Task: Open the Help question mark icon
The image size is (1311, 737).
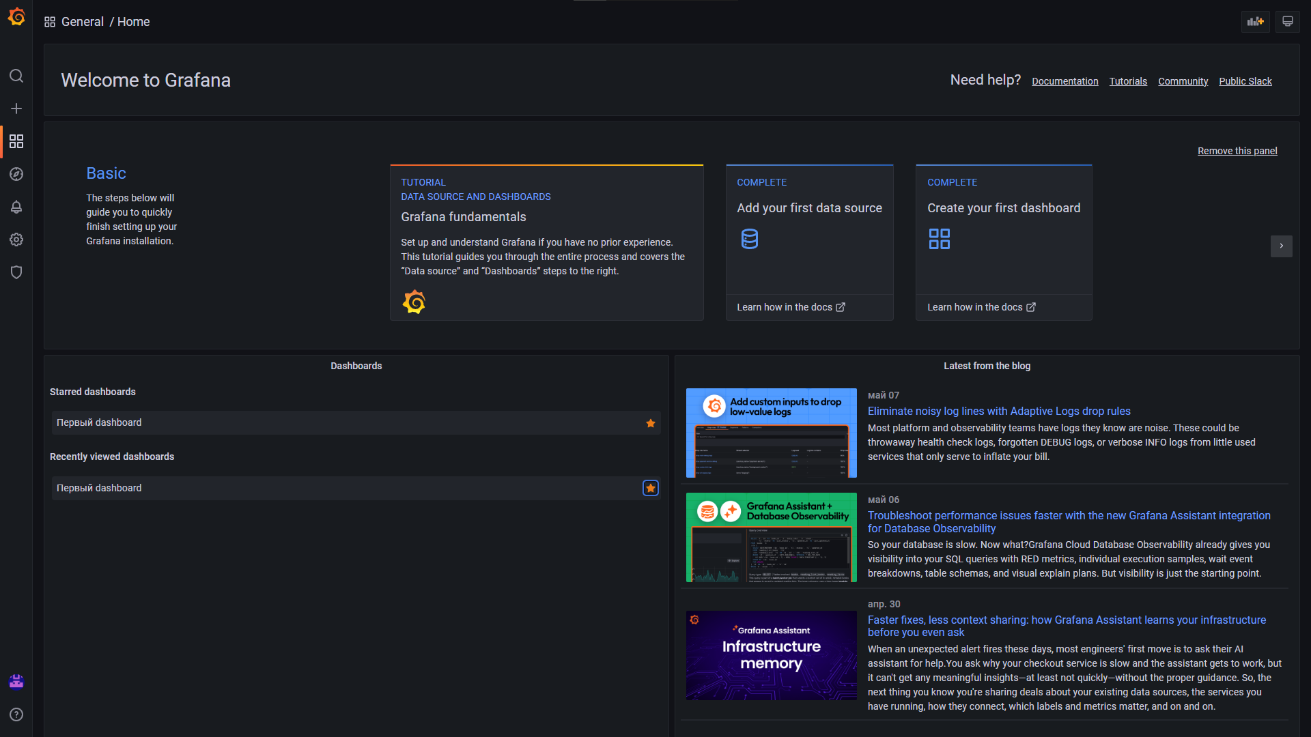Action: [16, 714]
